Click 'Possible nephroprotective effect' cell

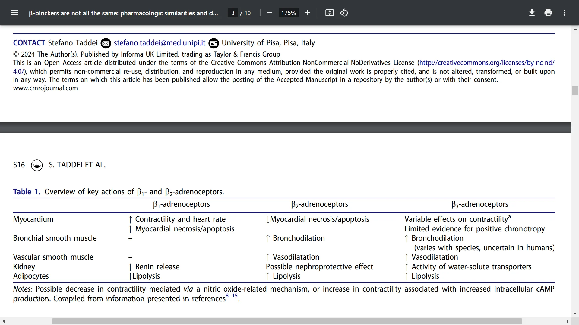[x=319, y=267]
